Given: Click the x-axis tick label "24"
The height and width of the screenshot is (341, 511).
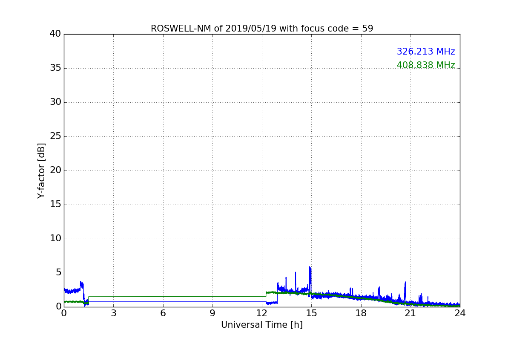Looking at the screenshot, I should pos(460,313).
